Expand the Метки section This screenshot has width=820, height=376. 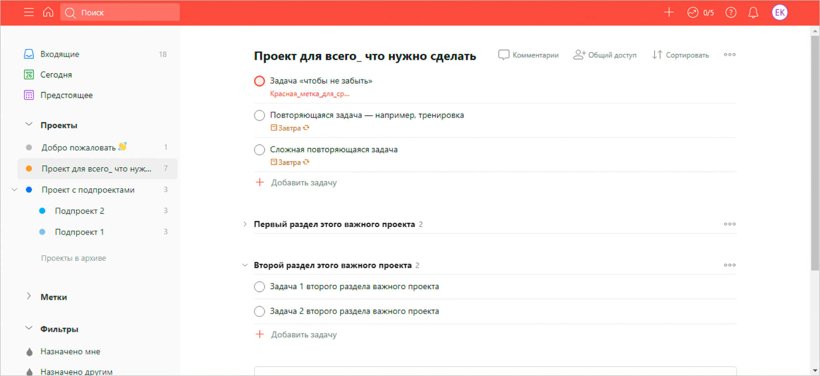tap(29, 296)
